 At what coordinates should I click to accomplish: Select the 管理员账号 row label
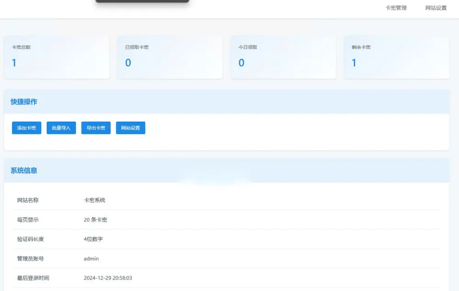30,258
